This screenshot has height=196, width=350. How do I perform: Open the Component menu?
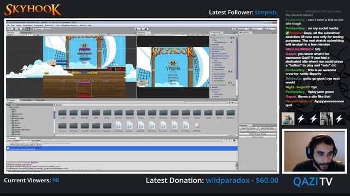pyautogui.click(x=38, y=26)
